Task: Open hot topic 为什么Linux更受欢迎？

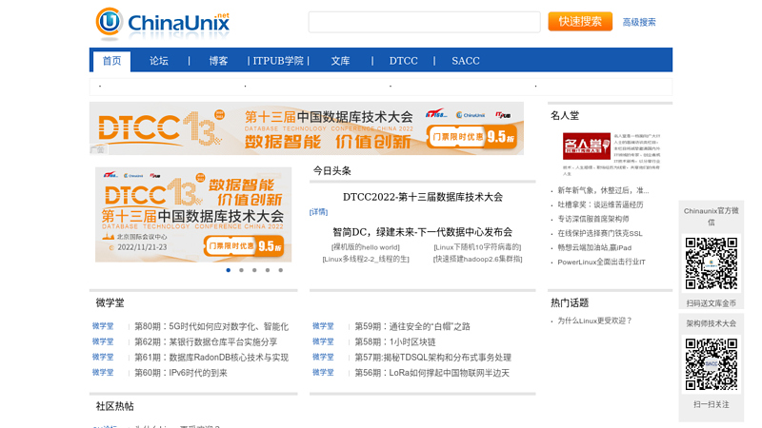Action: tap(594, 321)
